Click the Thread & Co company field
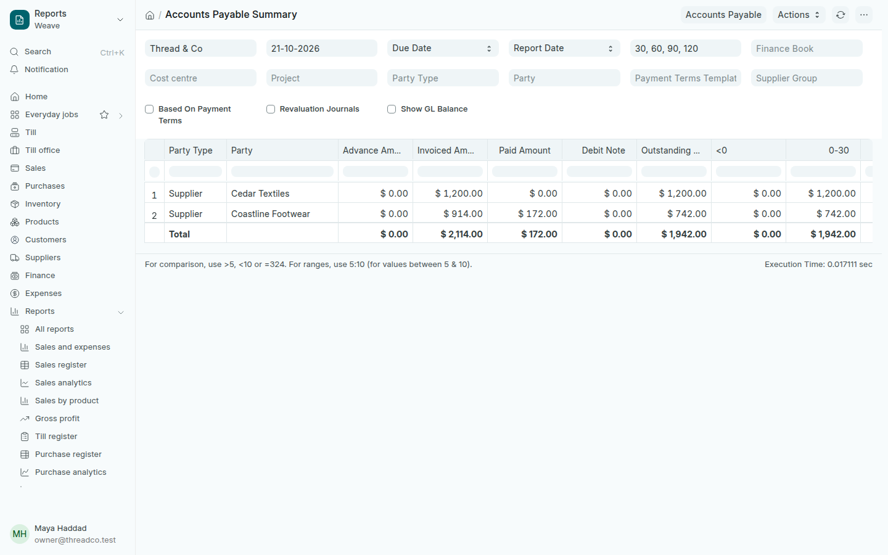 point(200,48)
